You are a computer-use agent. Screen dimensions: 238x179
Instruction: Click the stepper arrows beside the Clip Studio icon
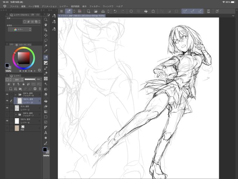coord(74,11)
